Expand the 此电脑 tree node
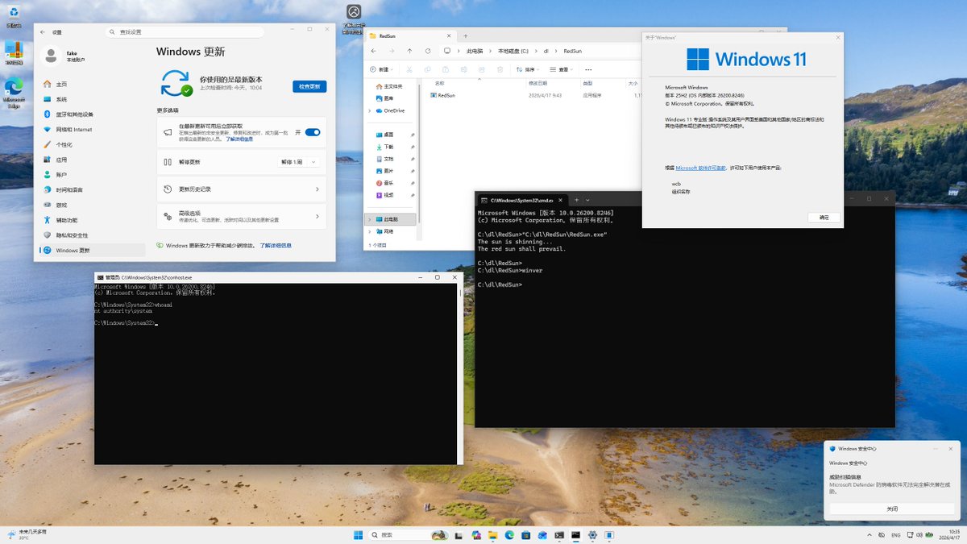The height and width of the screenshot is (544, 967). click(x=370, y=219)
